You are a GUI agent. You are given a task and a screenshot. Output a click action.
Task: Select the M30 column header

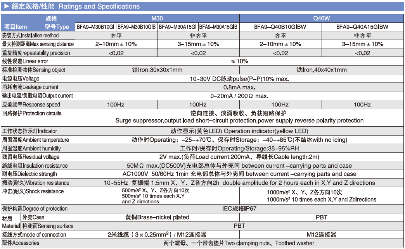pos(157,18)
